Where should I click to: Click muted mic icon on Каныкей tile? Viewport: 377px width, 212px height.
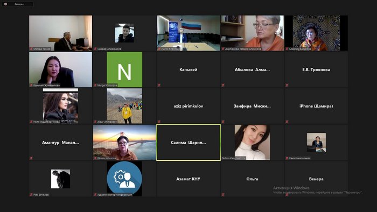[x=159, y=85]
